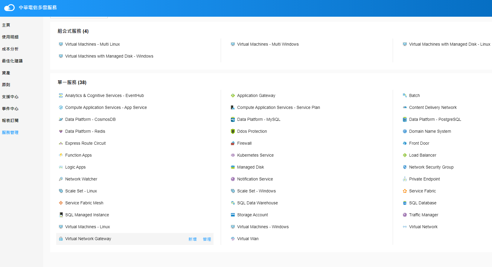Select Scale Set - Windows service
492x267 pixels.
click(256, 191)
